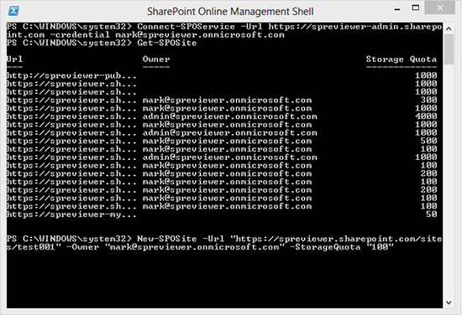Click the Owner column header

click(x=156, y=59)
